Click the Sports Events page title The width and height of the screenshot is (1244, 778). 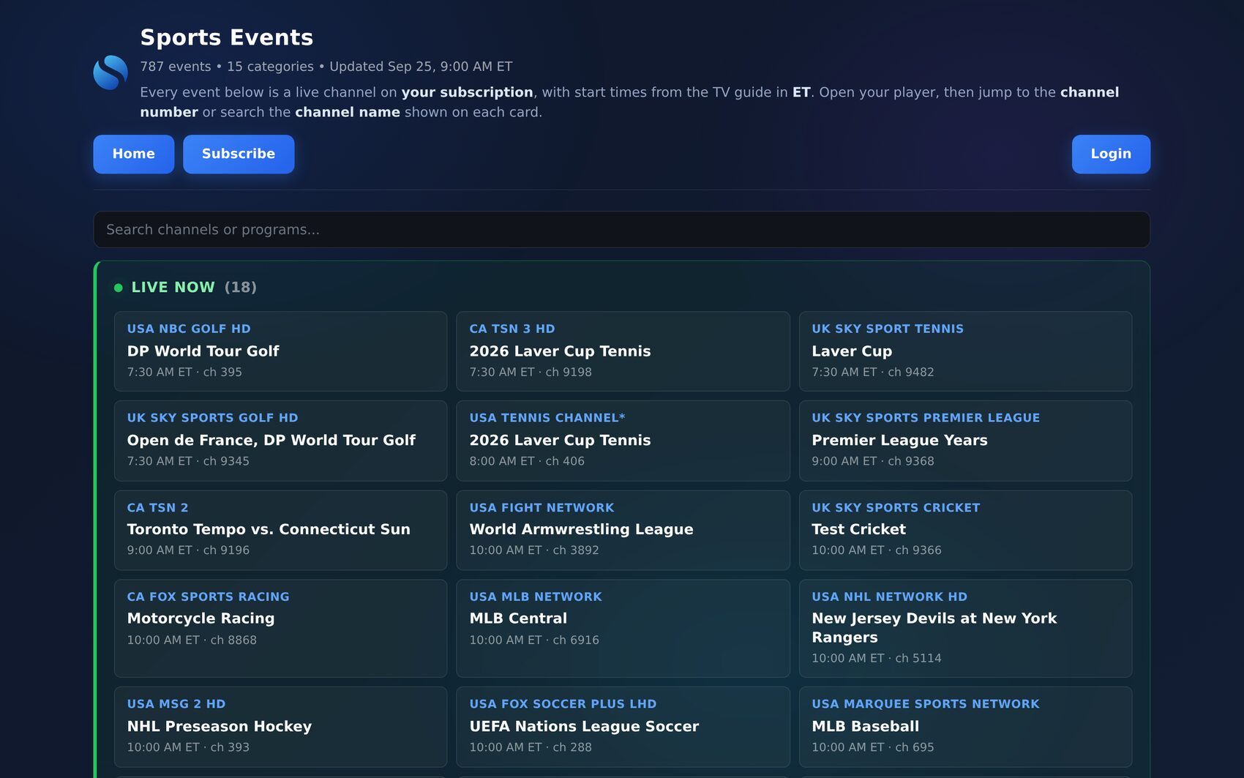tap(227, 37)
